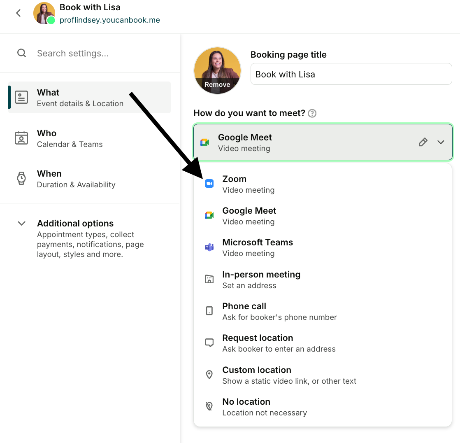The height and width of the screenshot is (443, 460).
Task: Expand Additional options chevron
Action: [22, 224]
